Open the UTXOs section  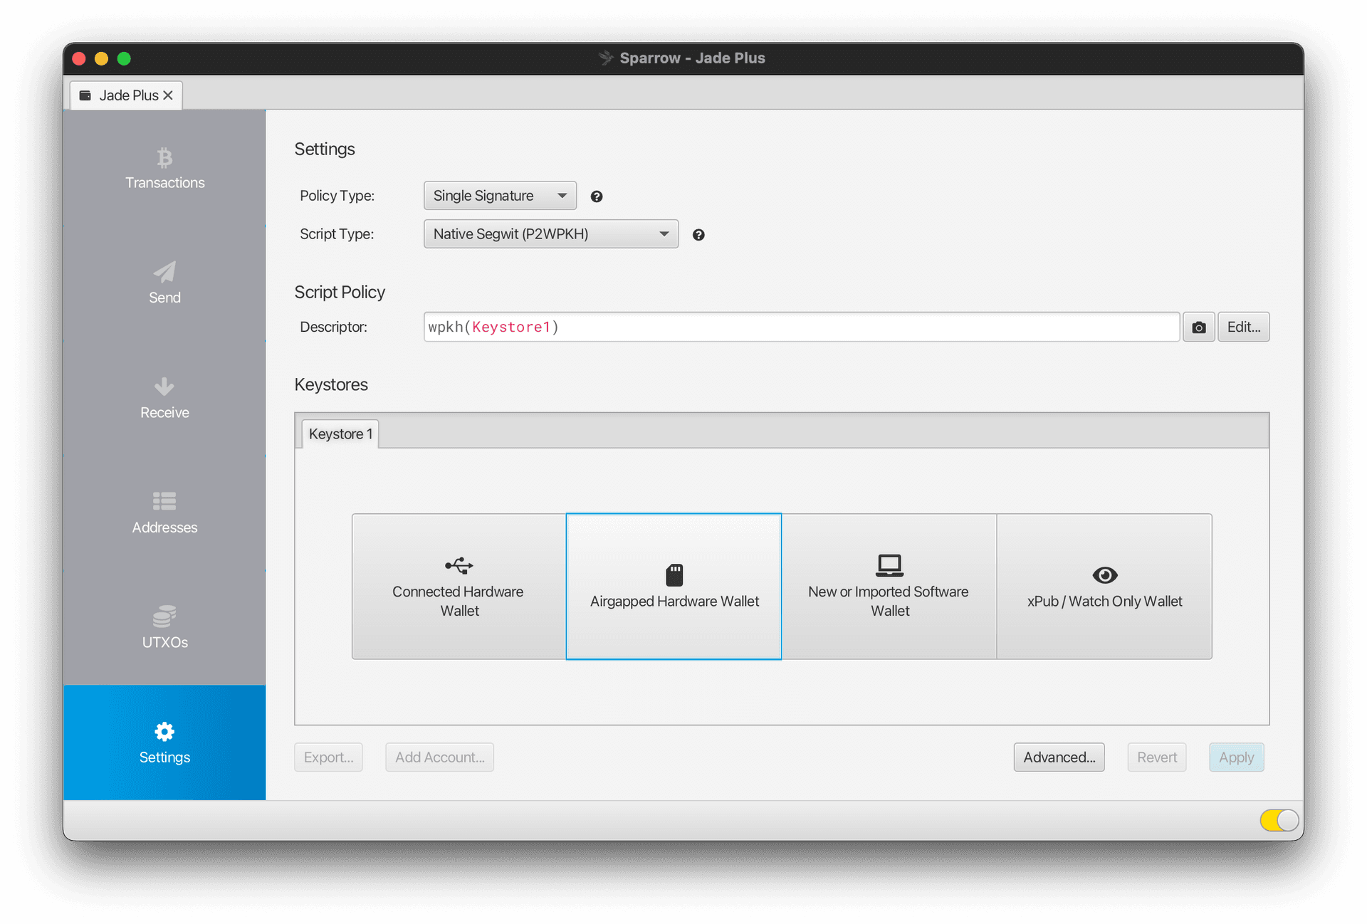[x=164, y=628]
